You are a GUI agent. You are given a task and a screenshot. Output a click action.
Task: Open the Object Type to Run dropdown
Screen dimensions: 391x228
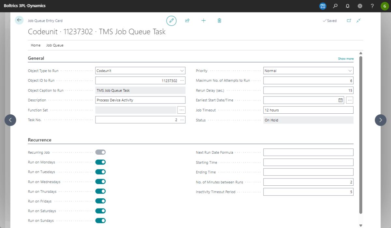click(140, 71)
